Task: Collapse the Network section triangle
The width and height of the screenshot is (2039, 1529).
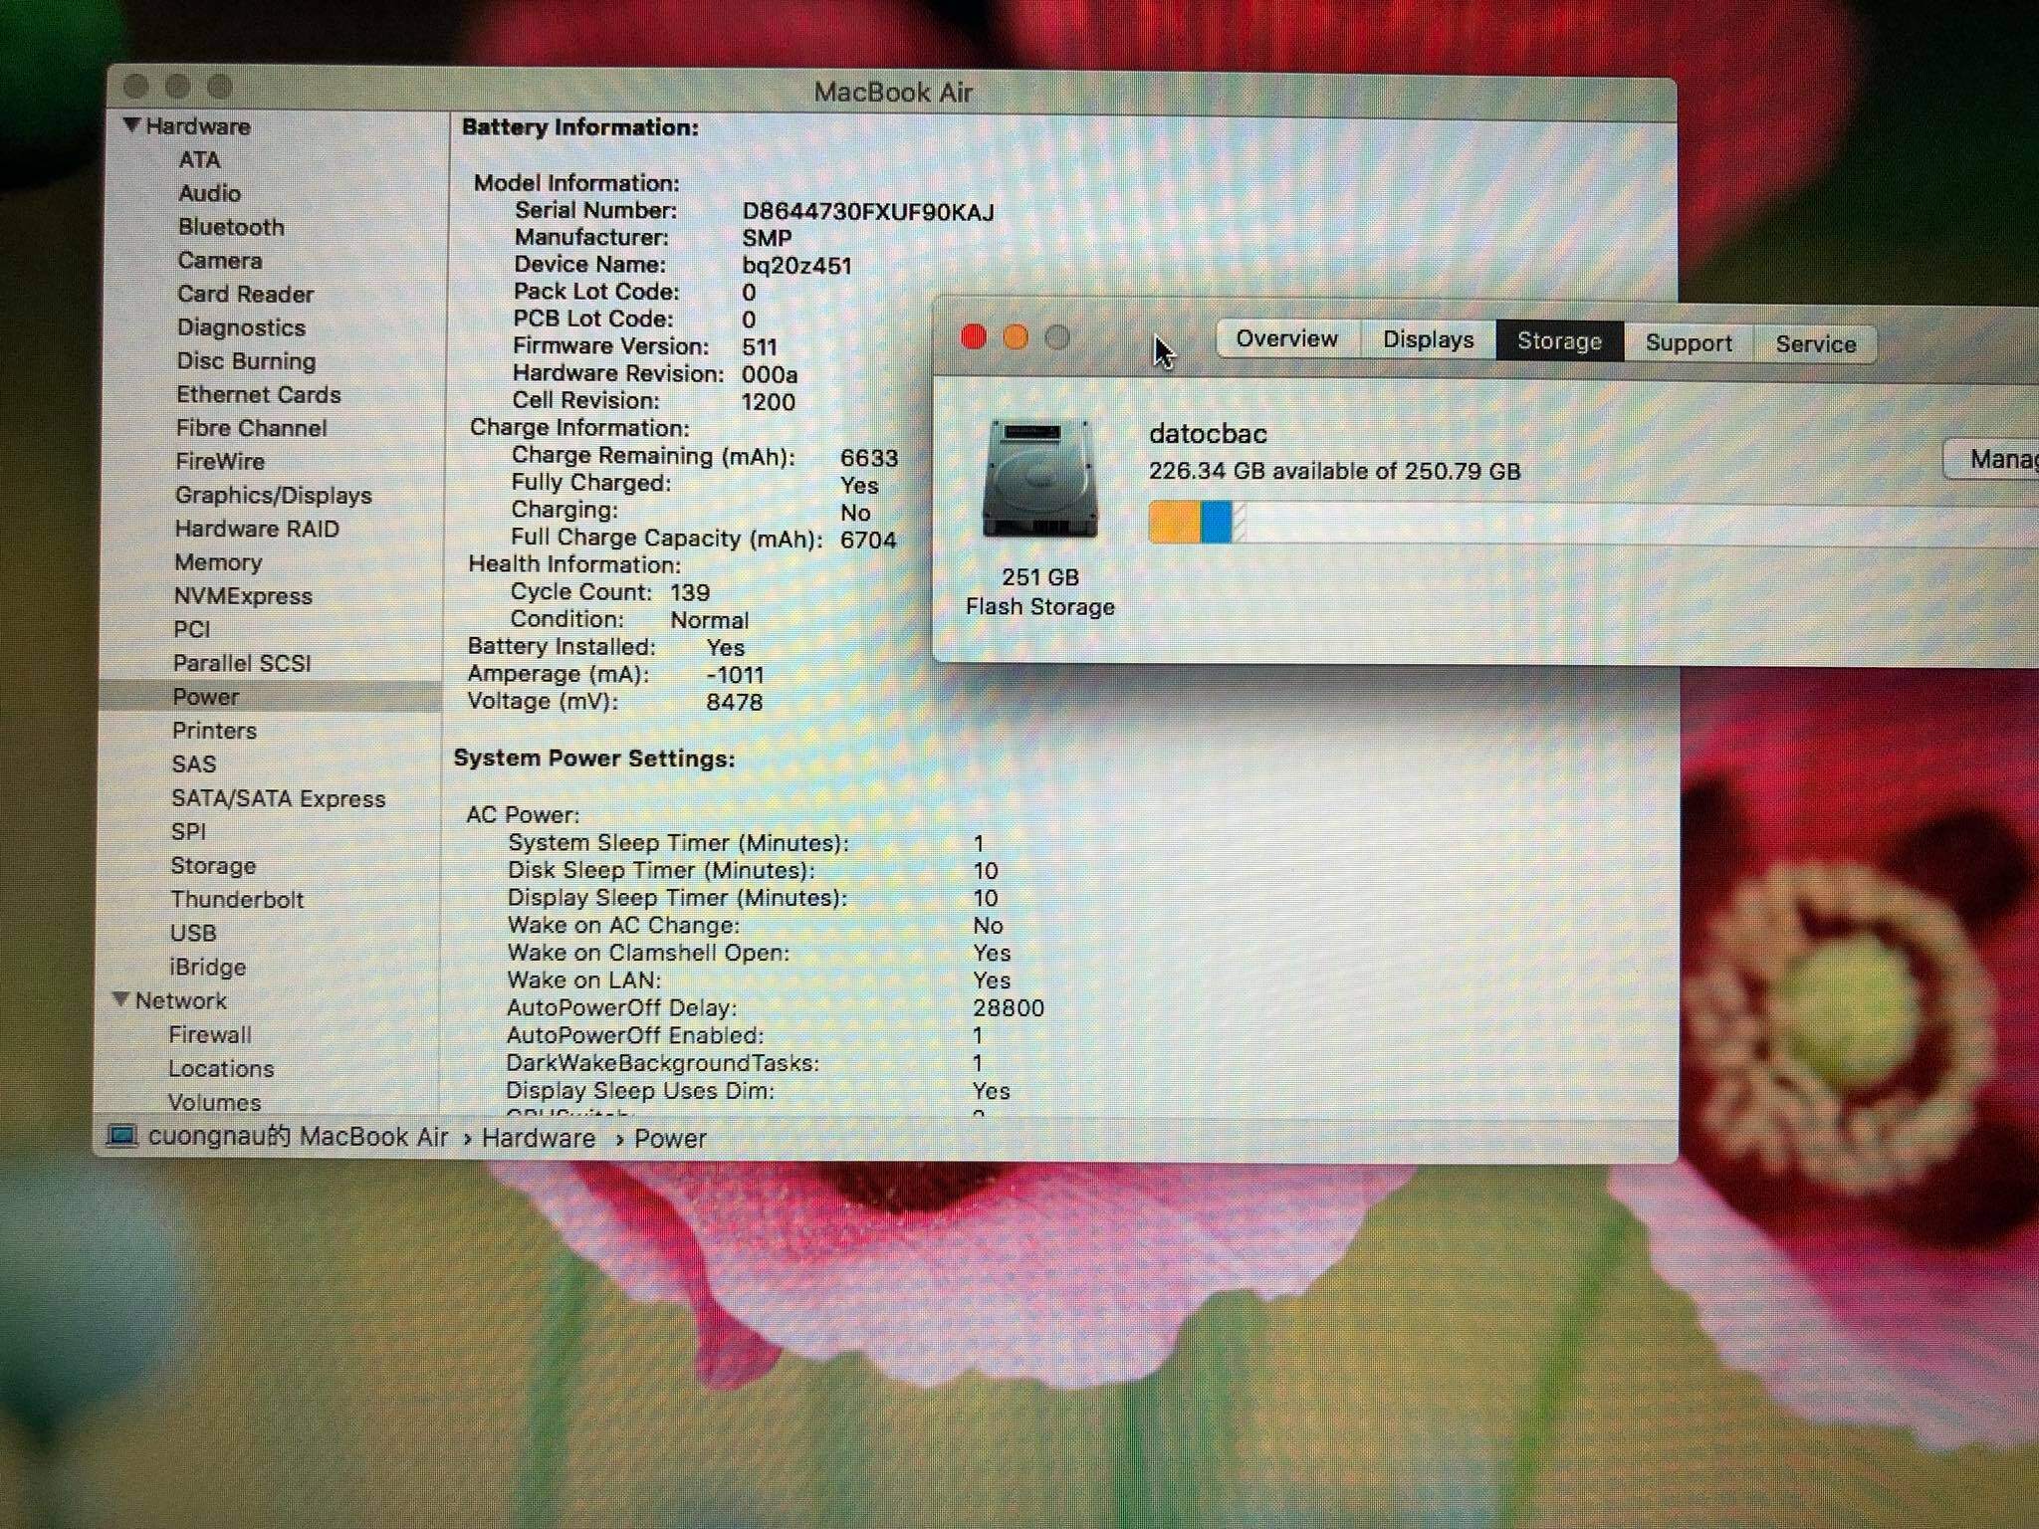Action: pyautogui.click(x=120, y=999)
